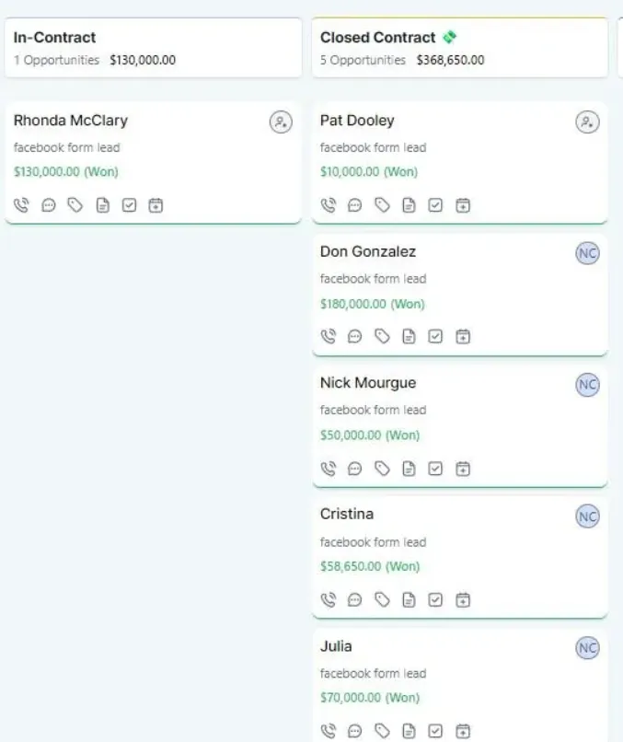This screenshot has width=623, height=742.
Task: Click the NC avatar on Don Gonzalez's card
Action: click(587, 253)
